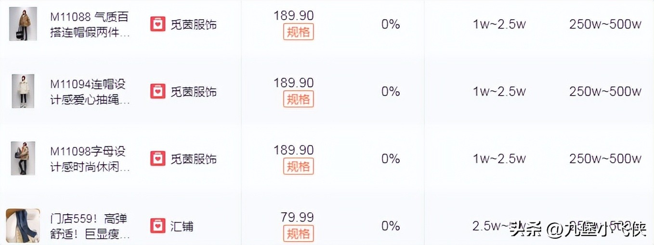Screen dimensions: 654x245
Task: Click 规格 button in M11098 row
Action: (298, 167)
